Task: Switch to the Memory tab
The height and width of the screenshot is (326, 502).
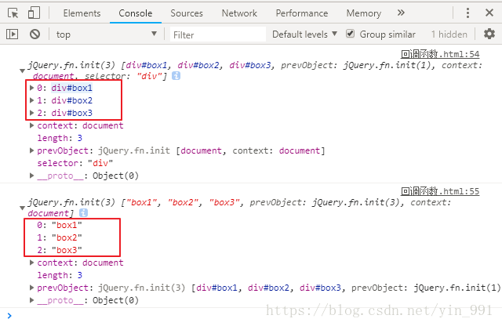Action: 364,13
